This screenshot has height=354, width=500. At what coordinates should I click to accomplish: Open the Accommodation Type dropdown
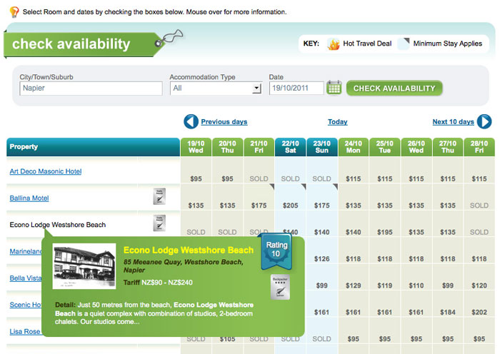(x=216, y=88)
